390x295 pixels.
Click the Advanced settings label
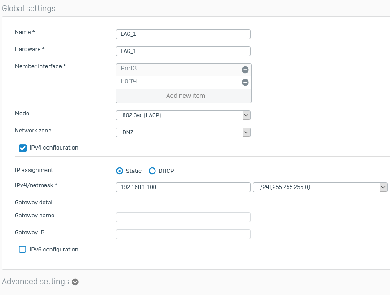click(x=35, y=282)
